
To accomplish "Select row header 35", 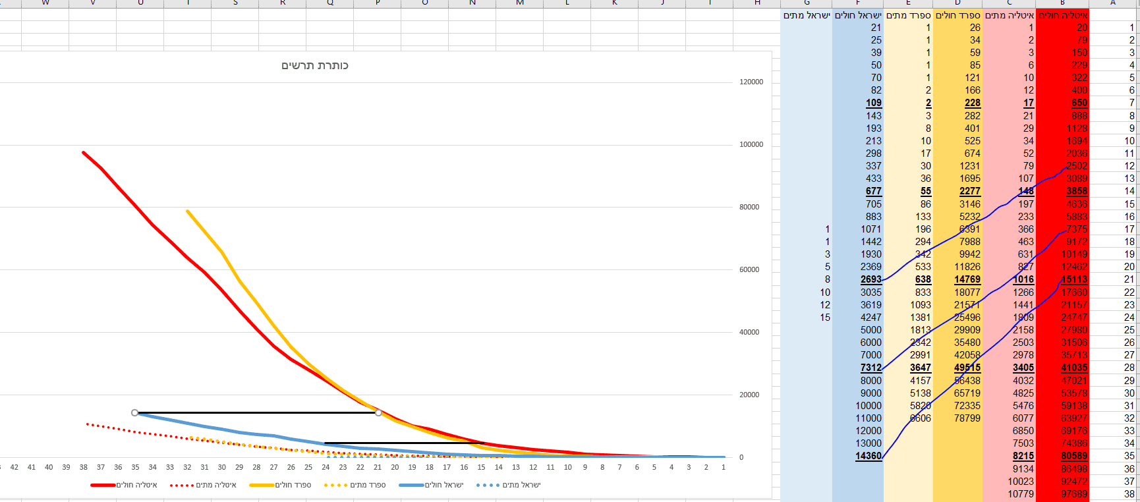I will coord(1114,456).
